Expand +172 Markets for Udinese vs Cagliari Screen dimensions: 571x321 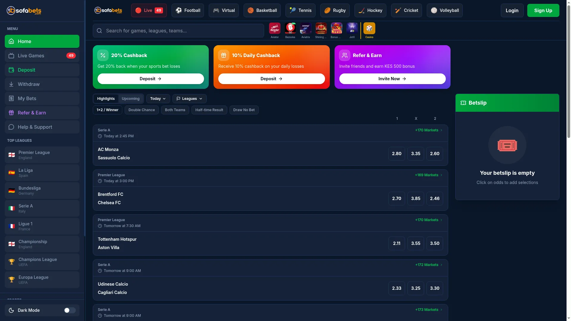click(x=429, y=265)
